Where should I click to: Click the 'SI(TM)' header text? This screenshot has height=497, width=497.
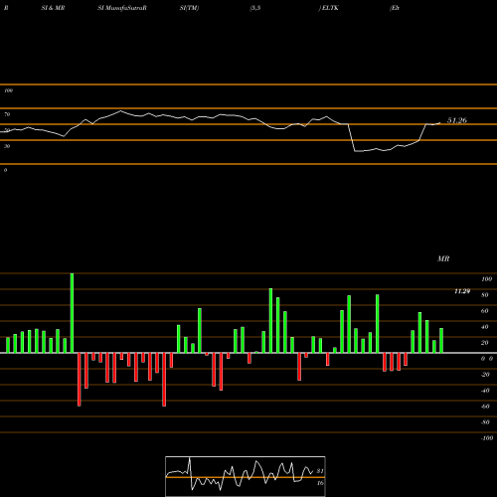point(189,8)
